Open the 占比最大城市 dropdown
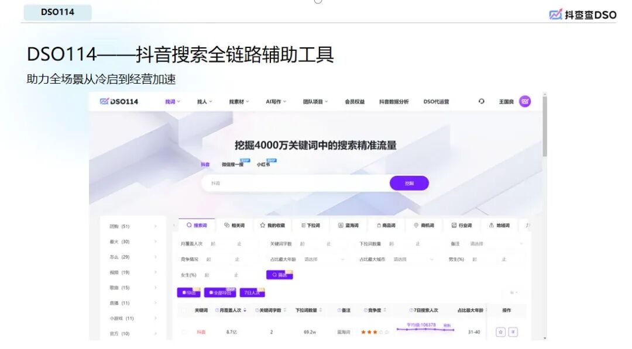 pos(414,258)
